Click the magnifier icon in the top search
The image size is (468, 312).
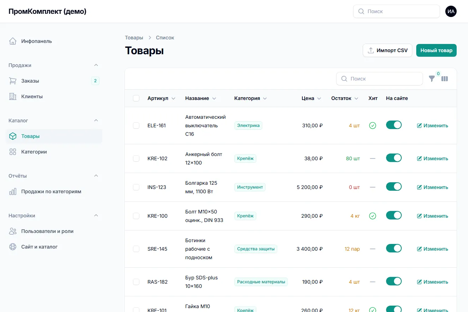pyautogui.click(x=361, y=11)
